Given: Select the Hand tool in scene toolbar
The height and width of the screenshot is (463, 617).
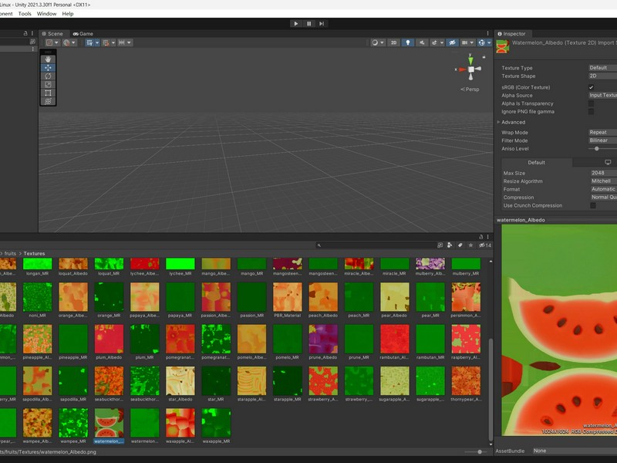Looking at the screenshot, I should 48,59.
